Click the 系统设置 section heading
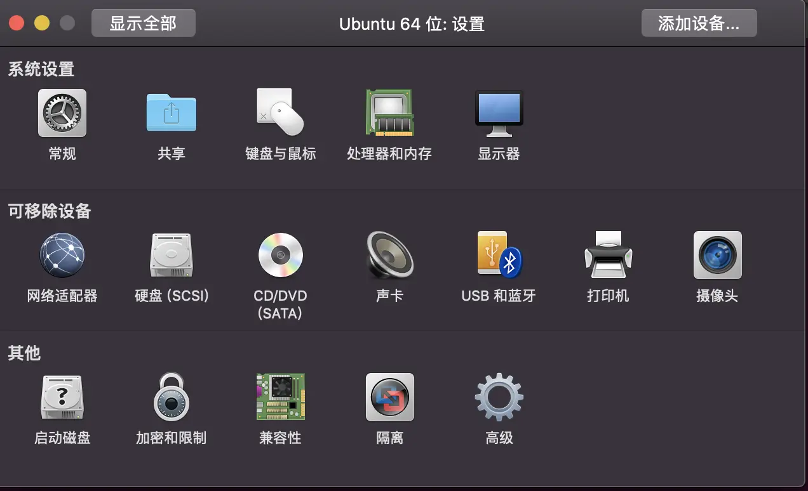Image resolution: width=808 pixels, height=491 pixels. [41, 69]
